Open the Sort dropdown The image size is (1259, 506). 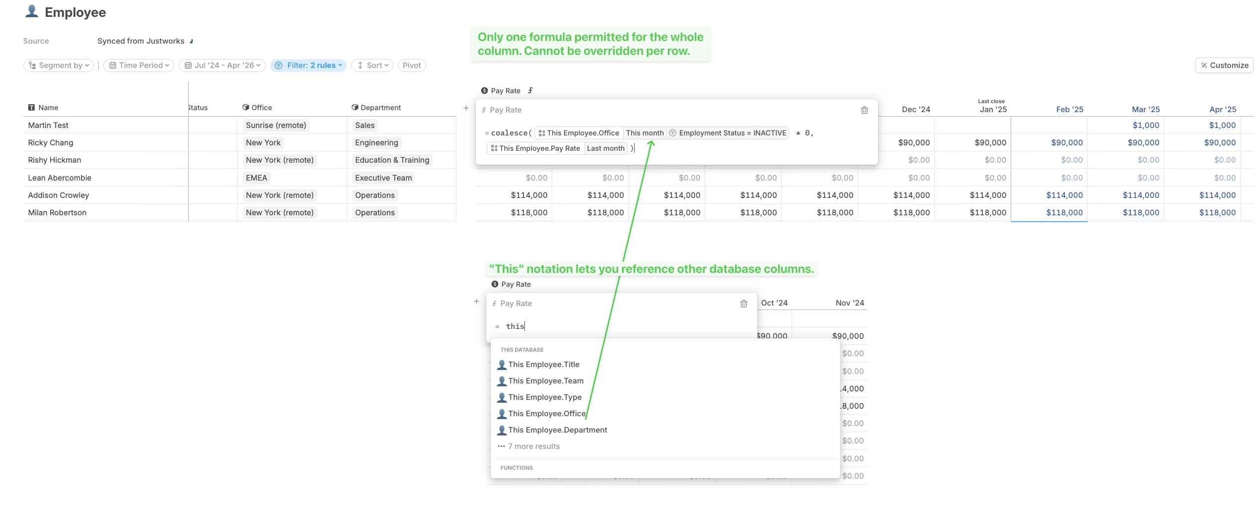click(372, 65)
